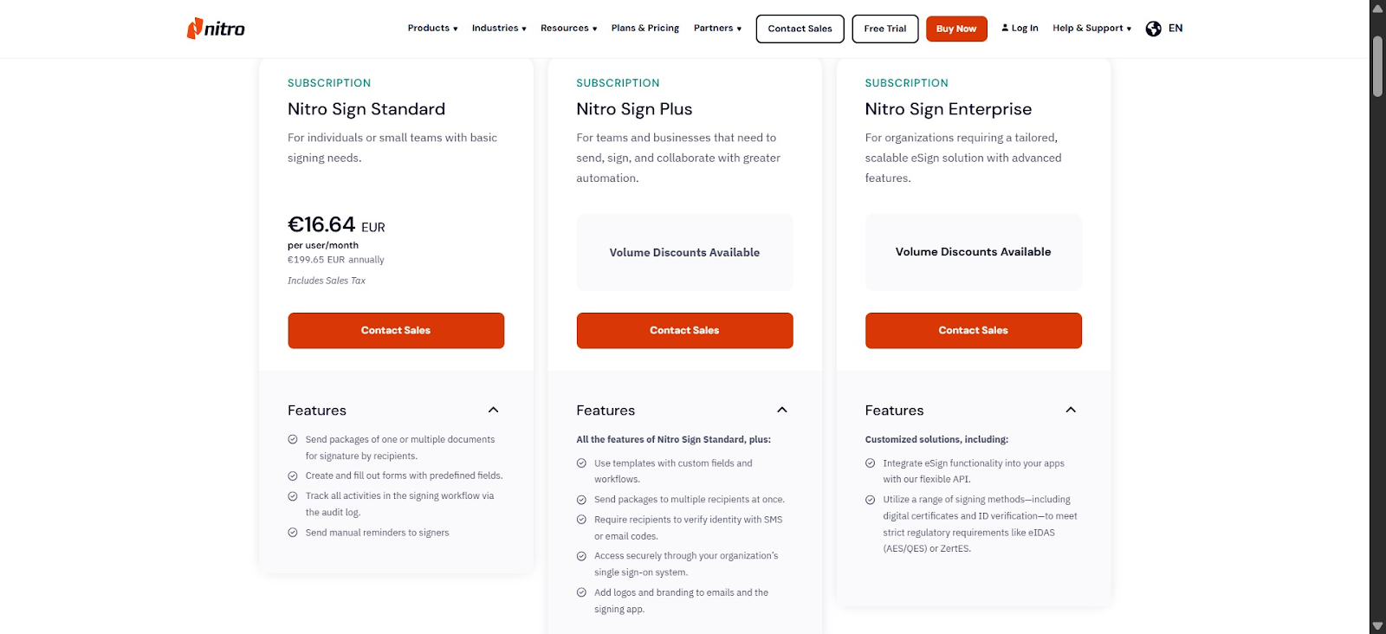This screenshot has width=1386, height=634.
Task: Click the Nitro logo
Action: coord(215,28)
